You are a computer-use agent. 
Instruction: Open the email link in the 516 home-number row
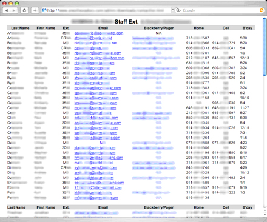tap(96, 198)
